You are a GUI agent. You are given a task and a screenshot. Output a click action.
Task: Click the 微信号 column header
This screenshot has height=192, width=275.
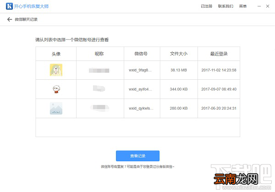coord(141,54)
